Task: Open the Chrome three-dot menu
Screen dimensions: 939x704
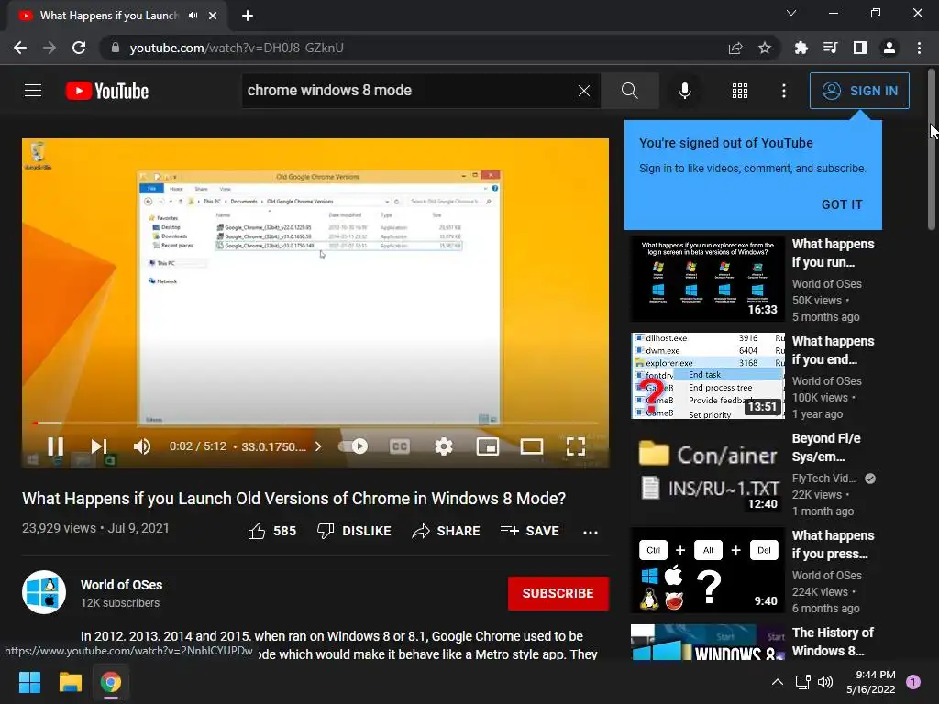Action: tap(919, 48)
